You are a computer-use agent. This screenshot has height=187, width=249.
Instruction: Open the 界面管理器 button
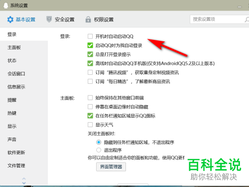point(111,167)
